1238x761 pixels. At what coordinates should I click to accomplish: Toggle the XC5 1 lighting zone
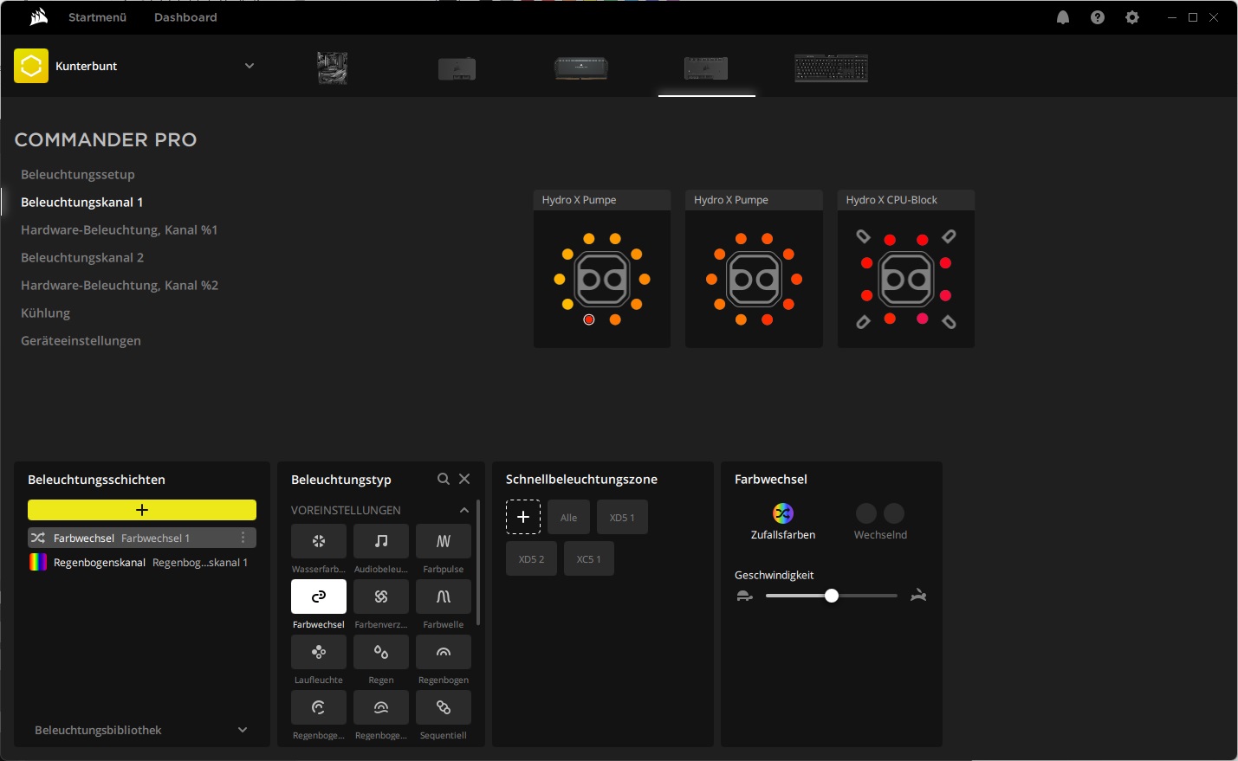[589, 559]
